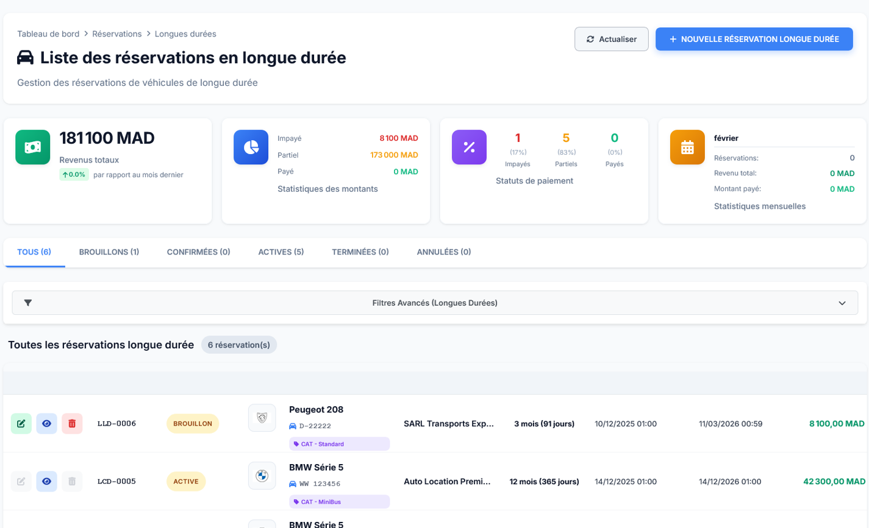Click the BMW brand logo for LCD-0005
This screenshot has height=528, width=869.
point(262,476)
